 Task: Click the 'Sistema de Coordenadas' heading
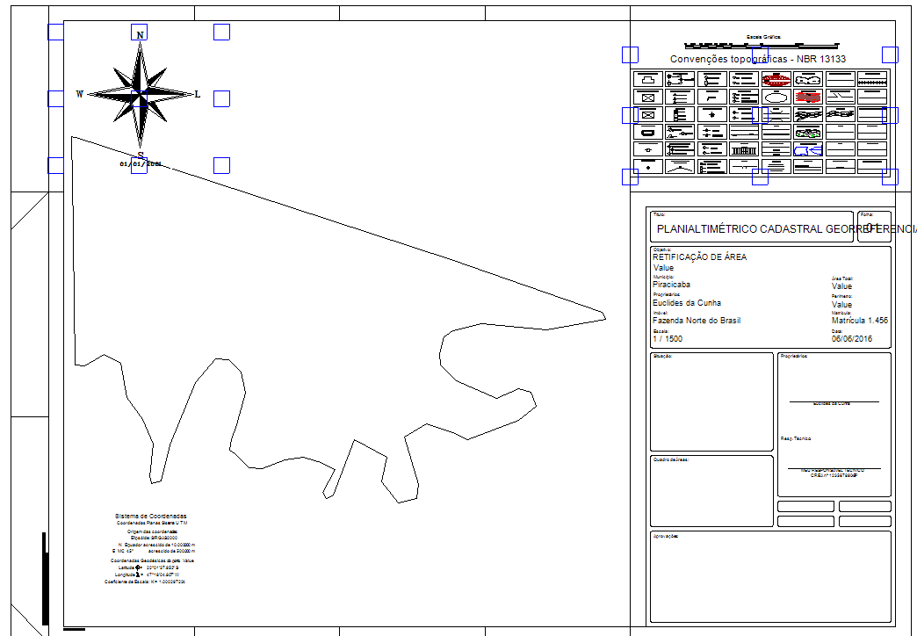150,517
